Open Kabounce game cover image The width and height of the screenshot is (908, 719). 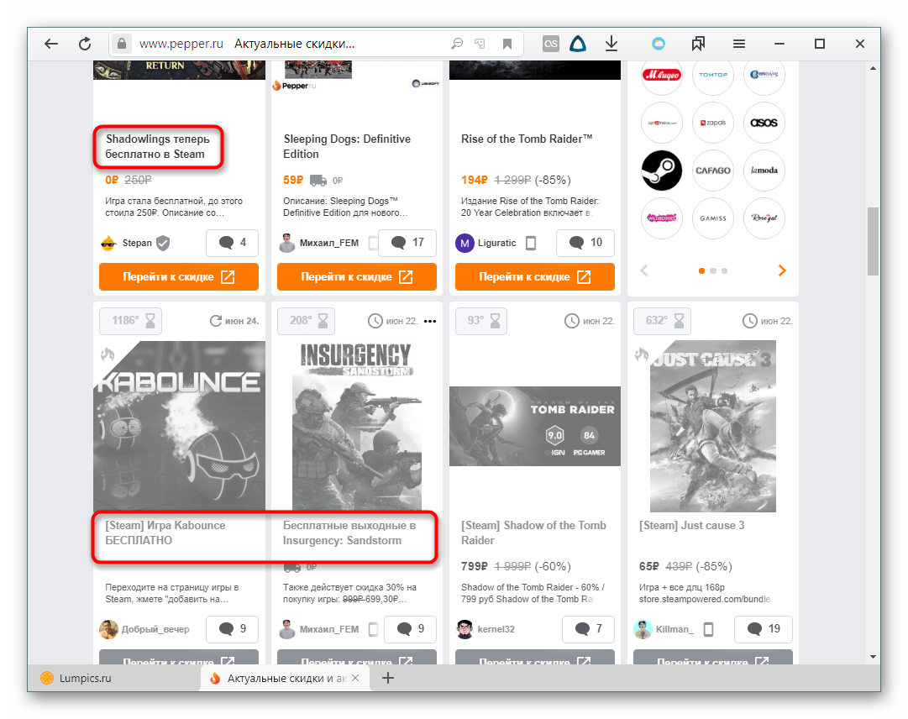(180, 426)
